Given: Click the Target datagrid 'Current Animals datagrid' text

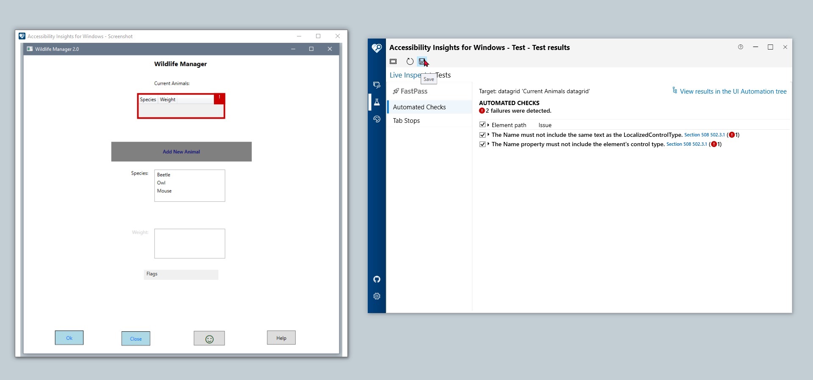Looking at the screenshot, I should [534, 91].
